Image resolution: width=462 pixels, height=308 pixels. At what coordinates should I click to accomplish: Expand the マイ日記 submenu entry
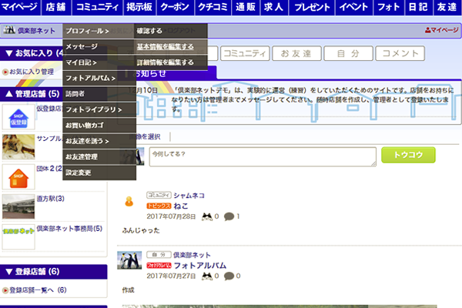99,62
